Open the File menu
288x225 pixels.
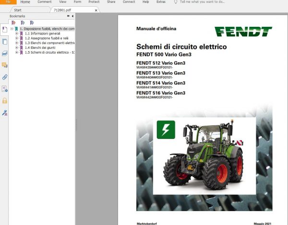[8, 2]
